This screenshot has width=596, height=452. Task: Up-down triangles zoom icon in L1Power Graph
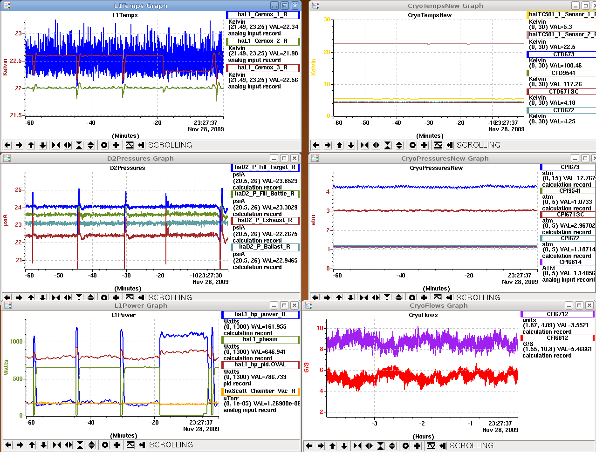pyautogui.click(x=92, y=445)
